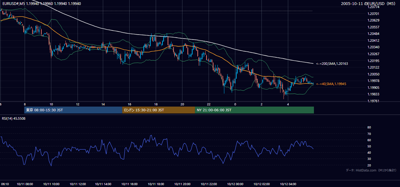Screen dimensions: 400x187
Task: Click price axis label 1.20340
Action: click(373, 47)
